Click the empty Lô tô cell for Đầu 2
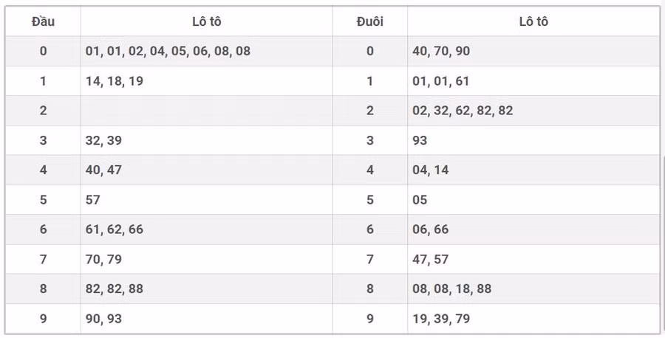The height and width of the screenshot is (338, 665). pos(206,111)
